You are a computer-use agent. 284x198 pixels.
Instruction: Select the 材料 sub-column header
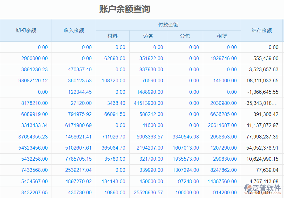112,36
